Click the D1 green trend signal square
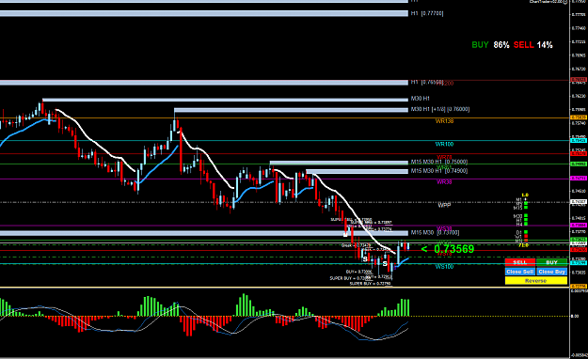588x359 pixels. [x=526, y=232]
